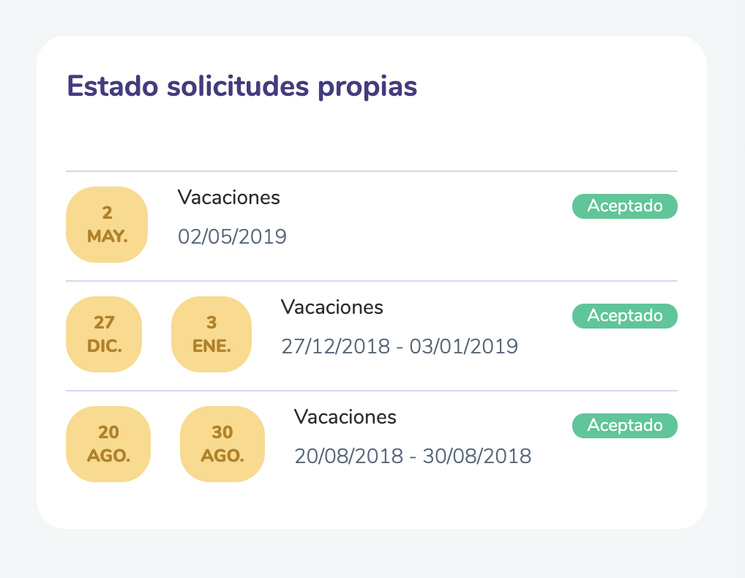Click the 20 AGO. start date badge
This screenshot has height=578, width=745.
tap(108, 444)
